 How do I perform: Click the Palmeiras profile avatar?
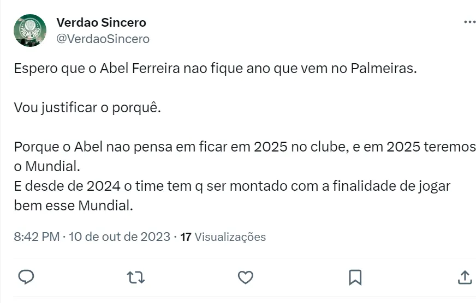[x=30, y=30]
